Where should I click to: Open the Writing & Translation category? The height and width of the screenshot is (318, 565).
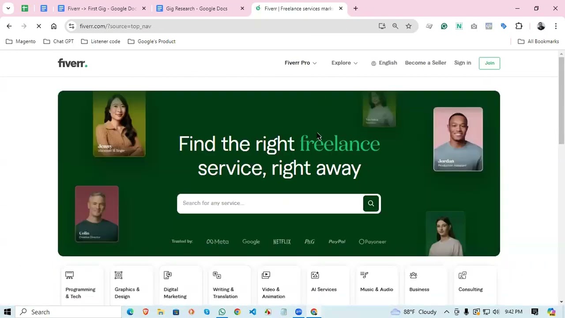coord(230,285)
